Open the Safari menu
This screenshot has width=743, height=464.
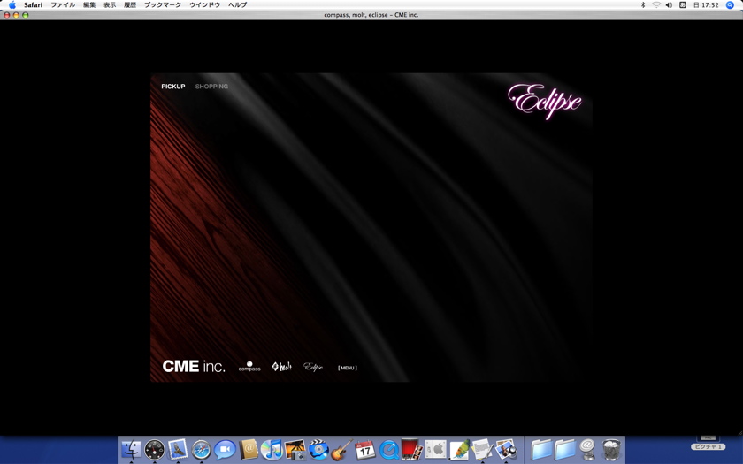(x=34, y=4)
